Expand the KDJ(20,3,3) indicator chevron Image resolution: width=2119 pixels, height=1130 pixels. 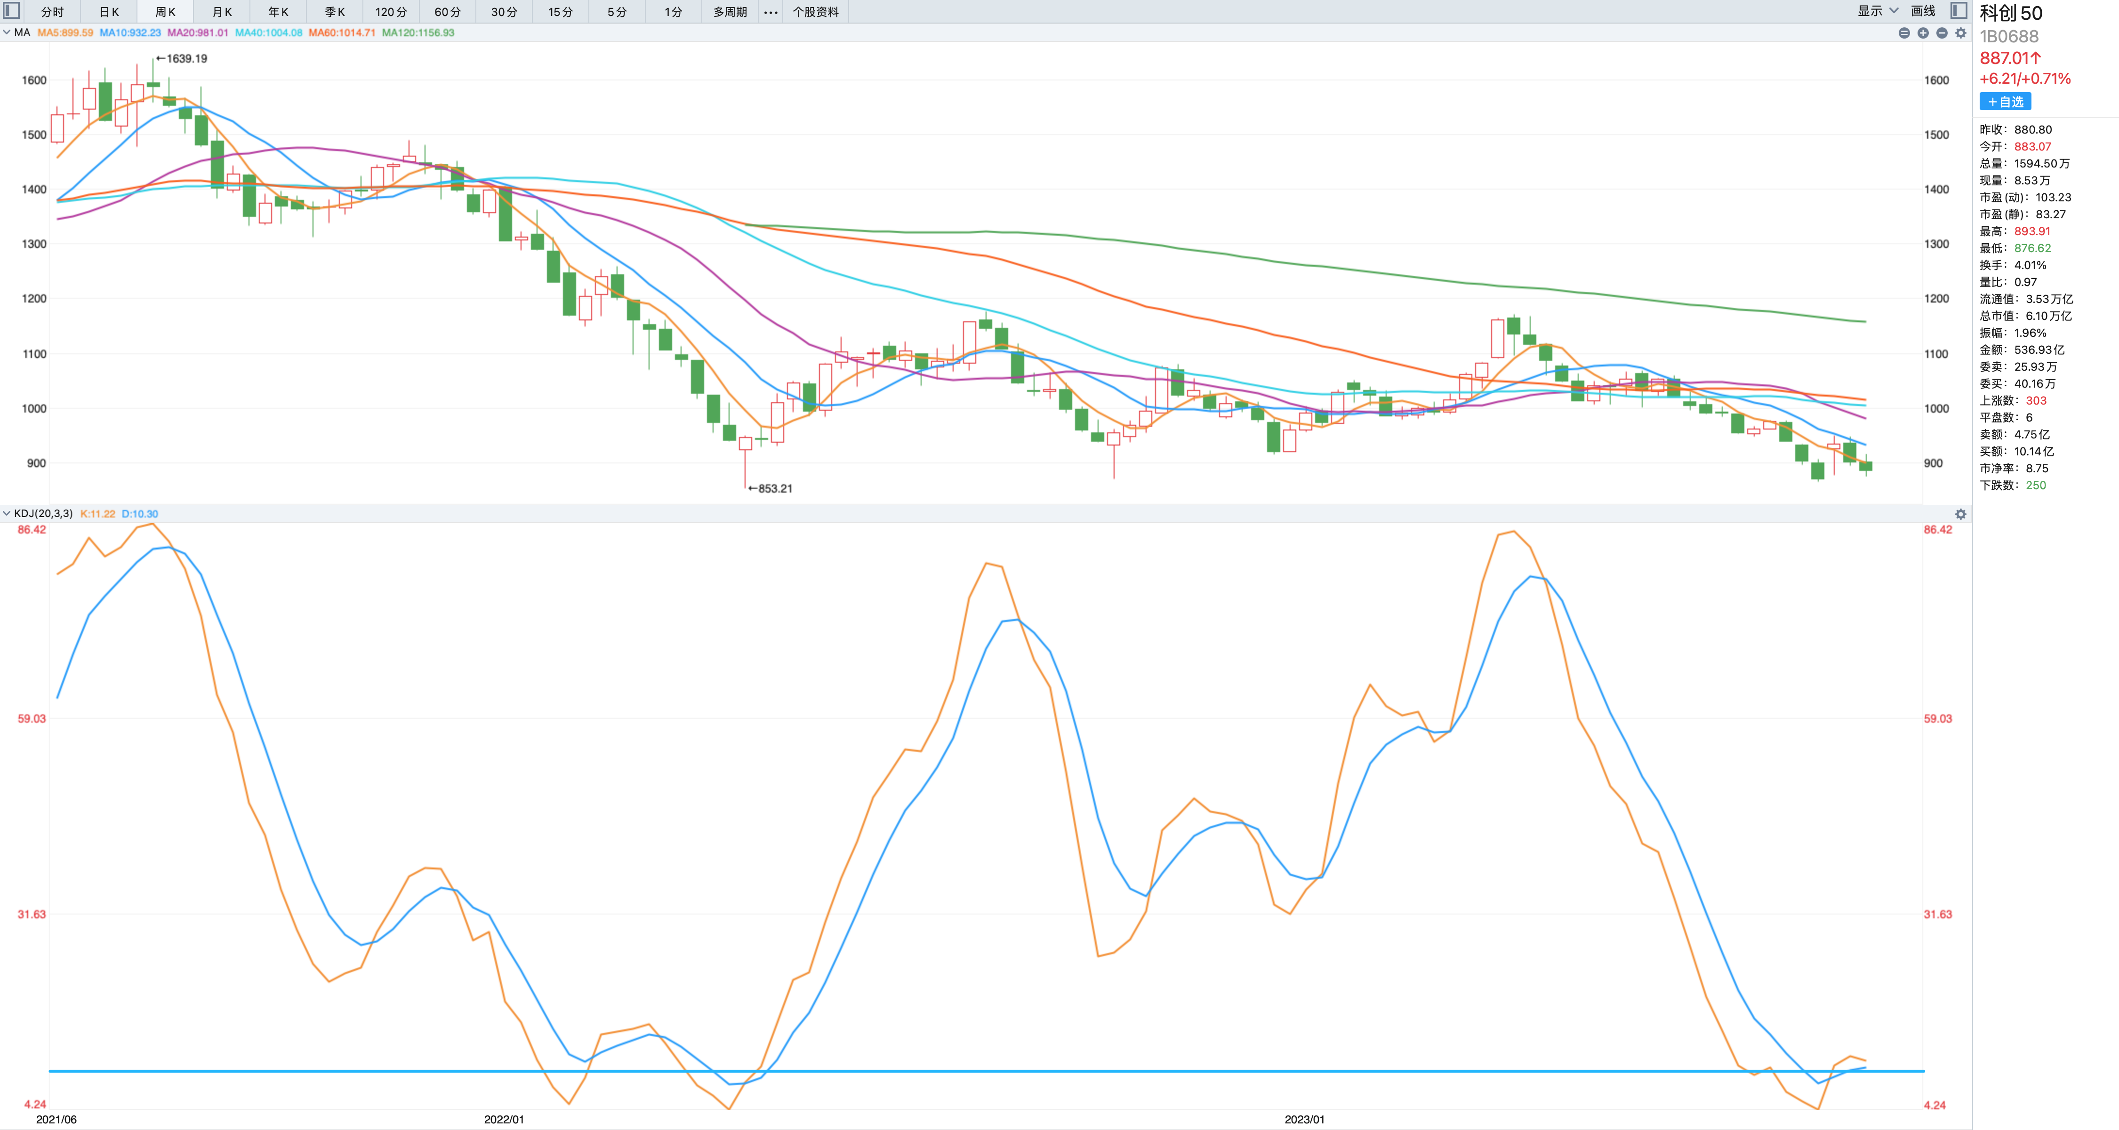[7, 513]
